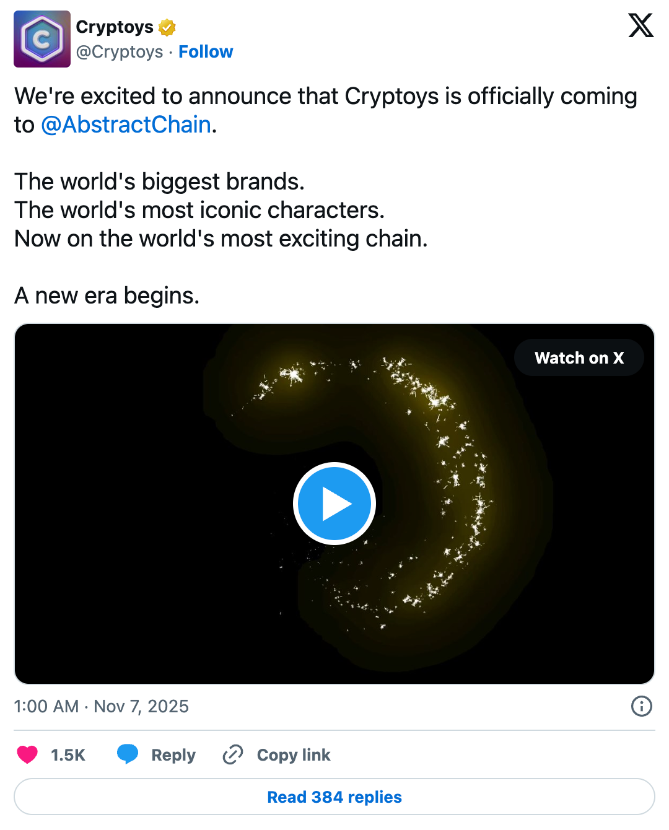Viewport: 669px width, 830px height.
Task: Click the Cryptoys profile avatar
Action: click(x=42, y=39)
